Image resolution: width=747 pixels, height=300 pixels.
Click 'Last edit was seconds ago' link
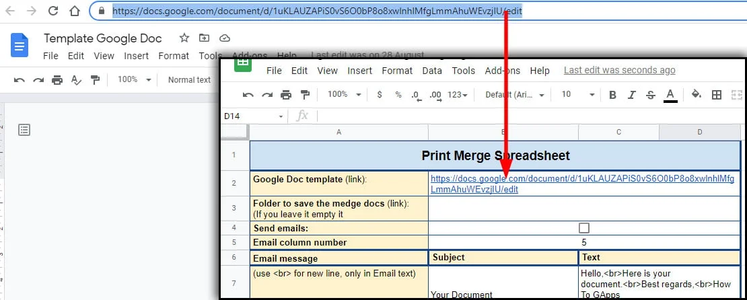coord(619,71)
